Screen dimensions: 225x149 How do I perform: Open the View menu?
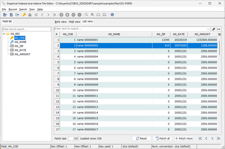coord(32,9)
